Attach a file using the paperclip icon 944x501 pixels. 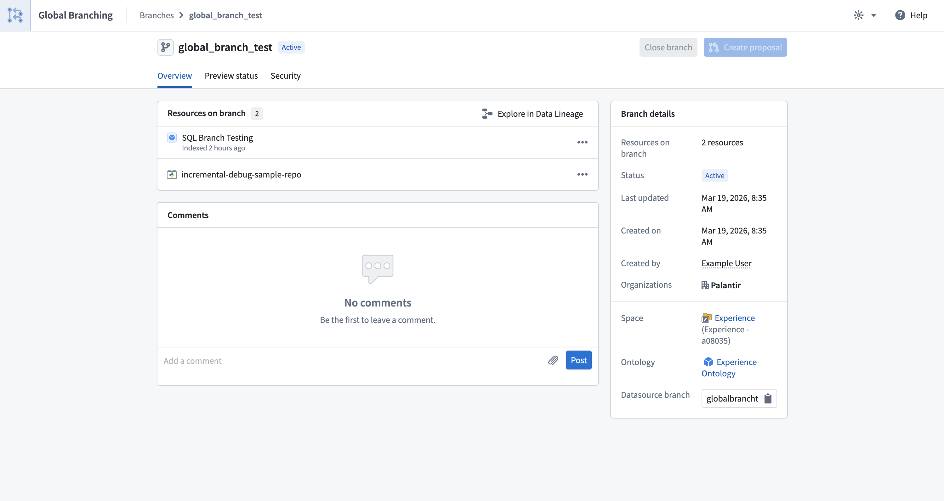(553, 360)
